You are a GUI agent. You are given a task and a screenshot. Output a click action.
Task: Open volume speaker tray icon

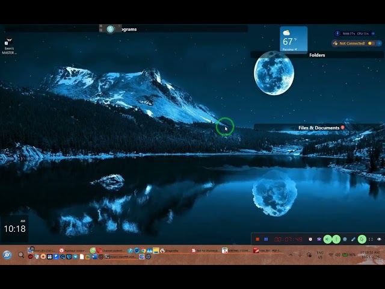point(337,255)
